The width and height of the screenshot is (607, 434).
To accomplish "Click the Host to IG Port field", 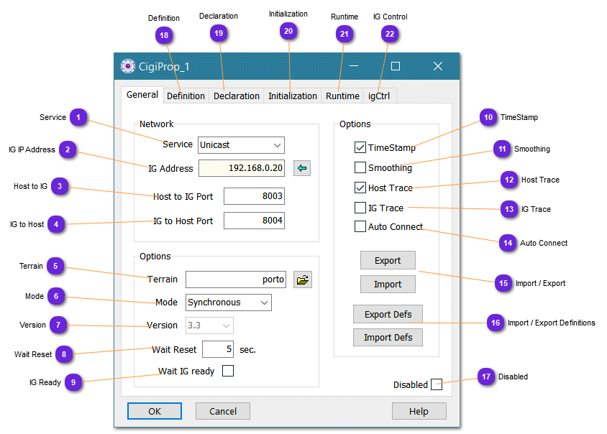I will pos(254,196).
